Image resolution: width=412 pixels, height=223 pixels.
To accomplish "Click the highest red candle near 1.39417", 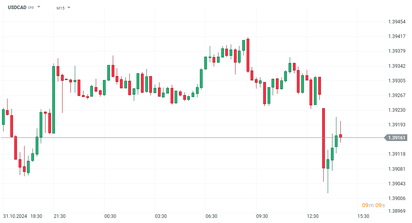I will point(248,55).
